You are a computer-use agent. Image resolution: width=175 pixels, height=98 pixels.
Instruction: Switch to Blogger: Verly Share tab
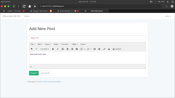(x=41, y=11)
